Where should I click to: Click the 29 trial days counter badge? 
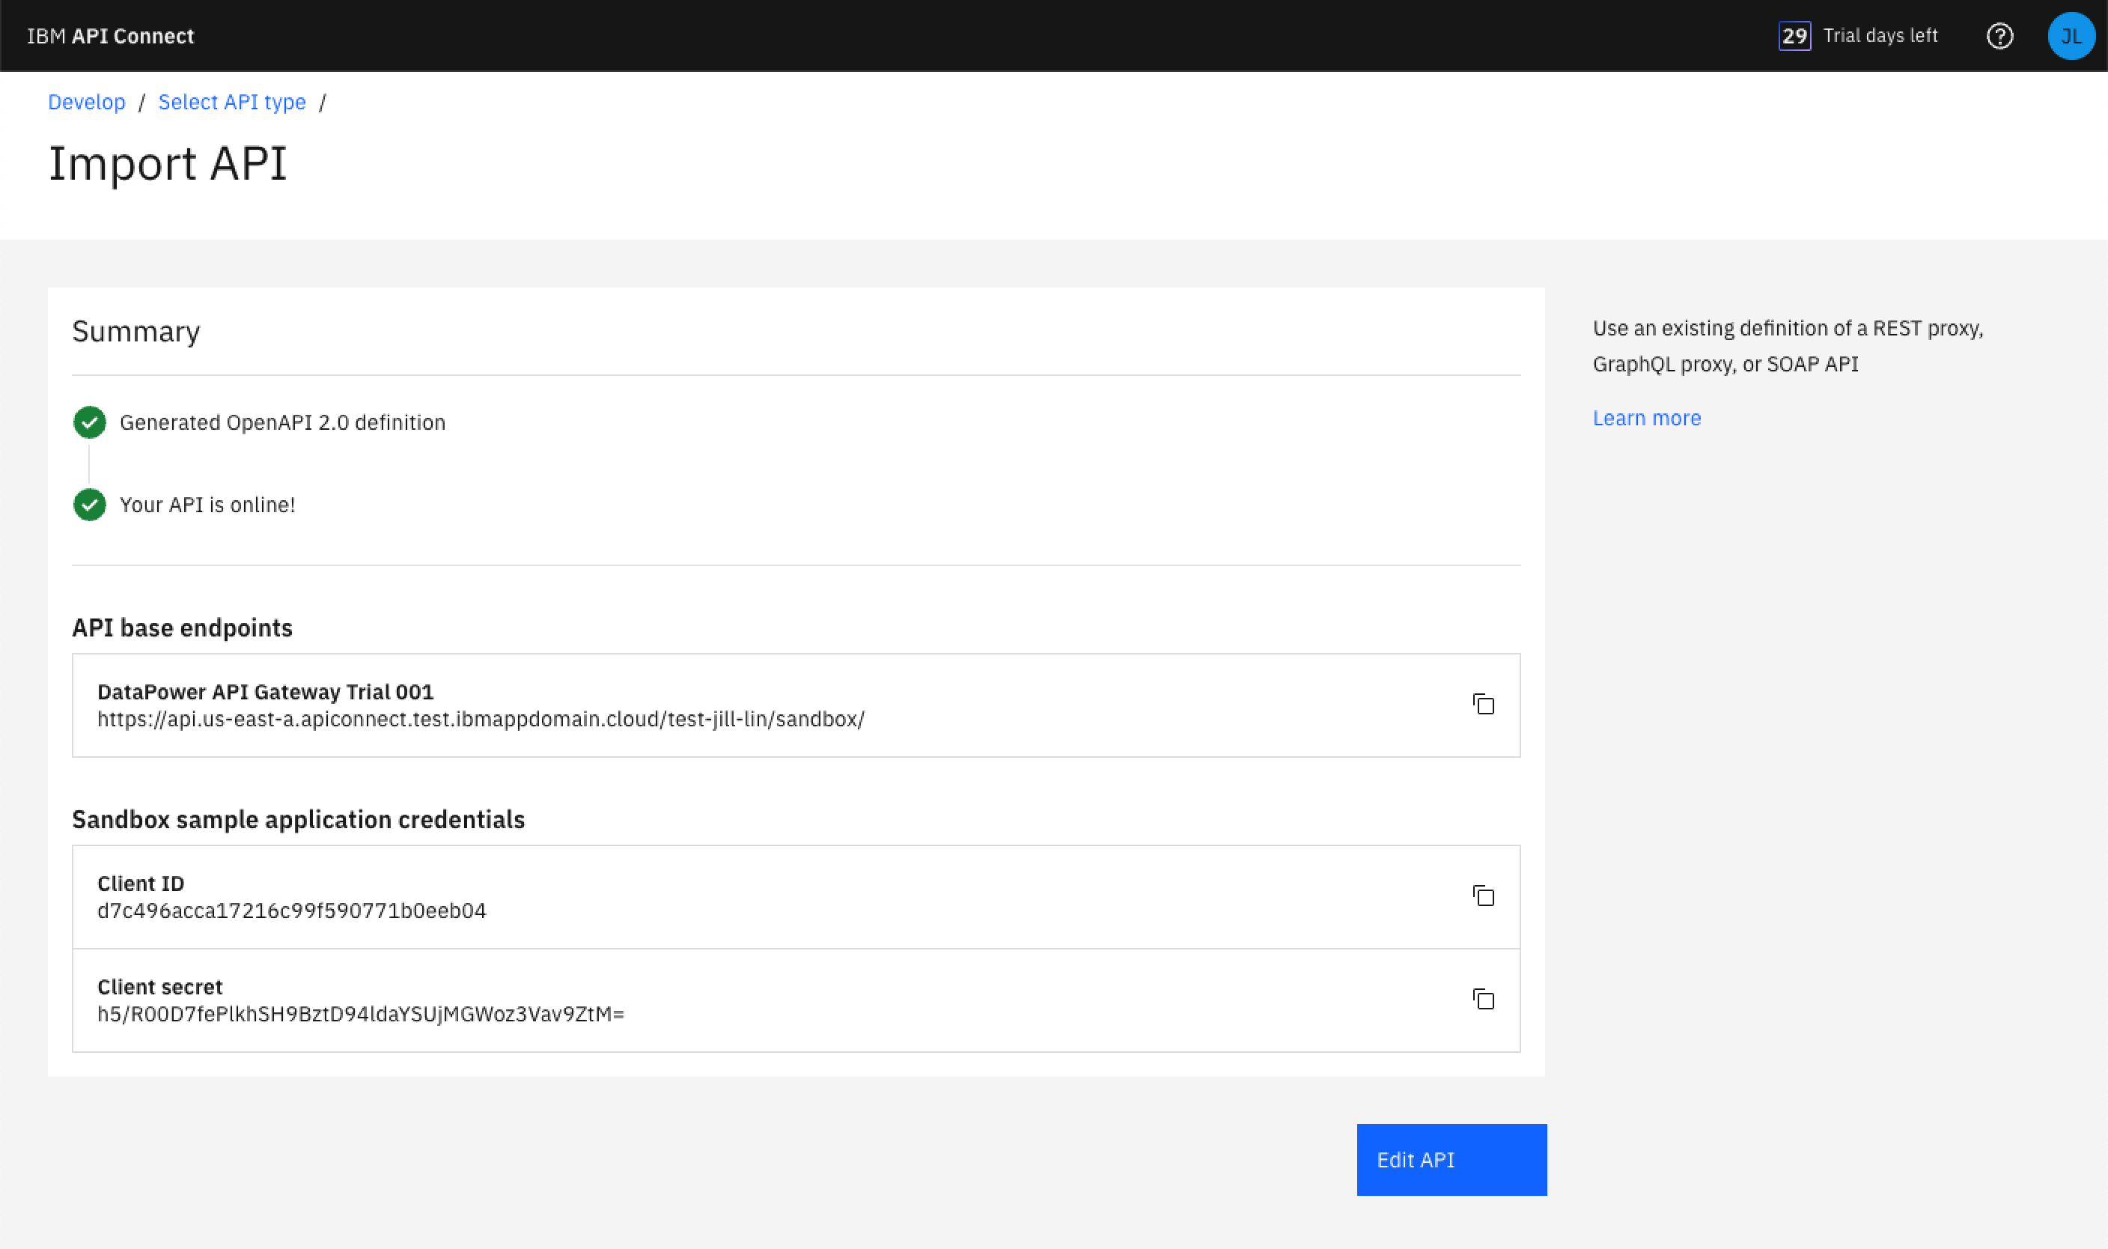coord(1794,36)
